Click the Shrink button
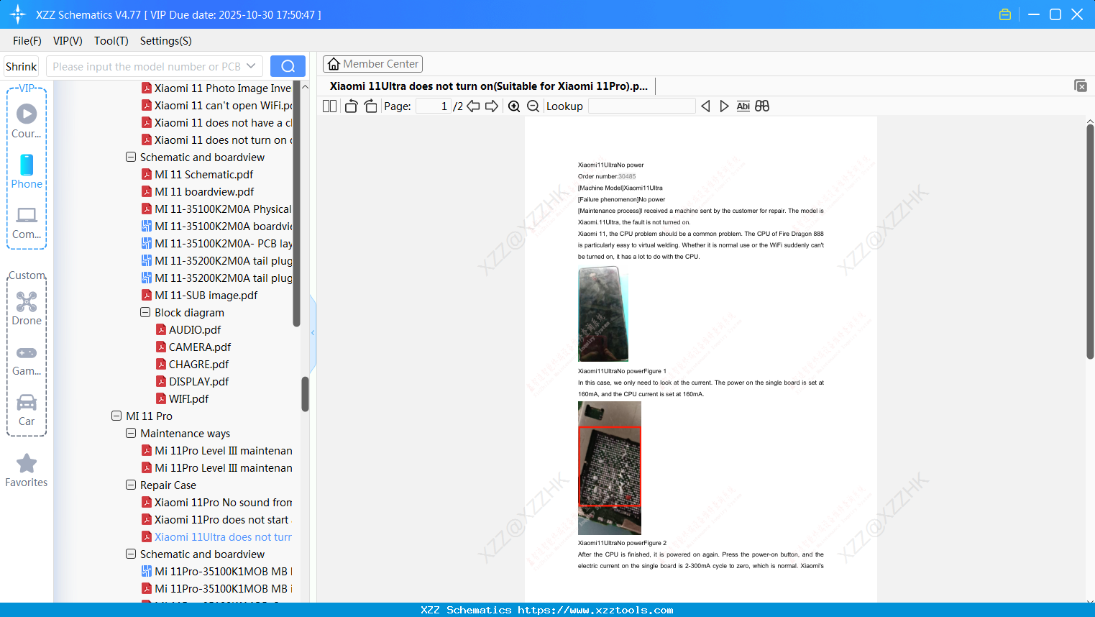The height and width of the screenshot is (617, 1095). pos(21,66)
